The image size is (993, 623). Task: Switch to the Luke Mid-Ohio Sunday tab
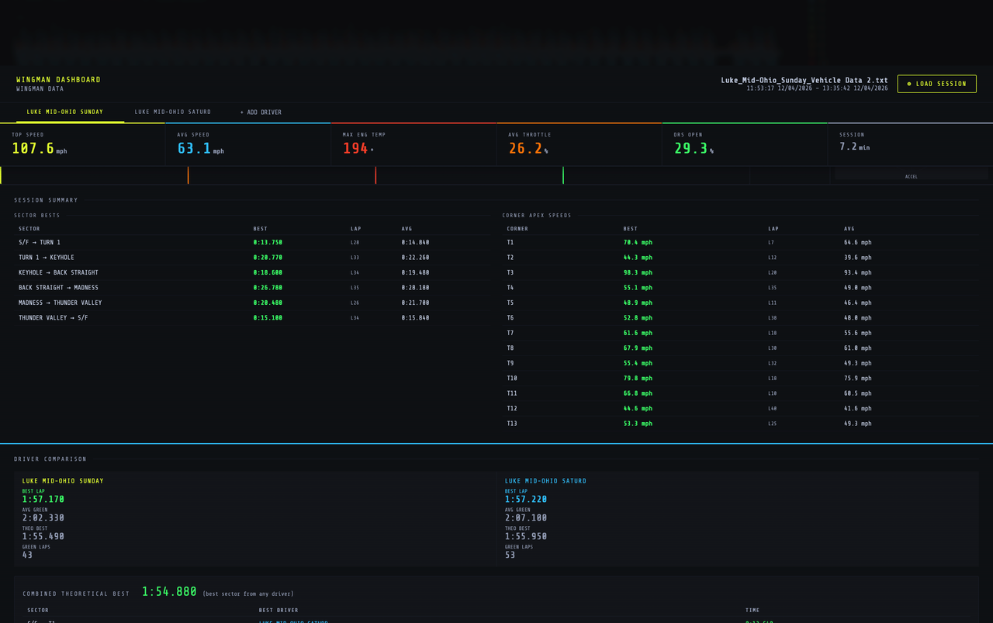pyautogui.click(x=65, y=112)
